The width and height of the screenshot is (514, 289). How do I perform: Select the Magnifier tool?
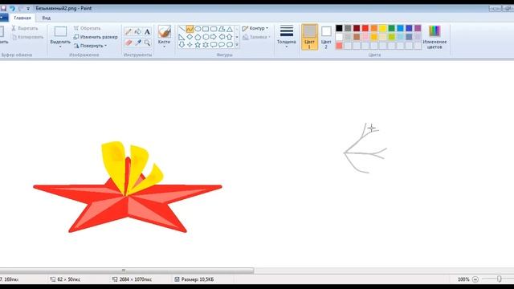click(147, 43)
